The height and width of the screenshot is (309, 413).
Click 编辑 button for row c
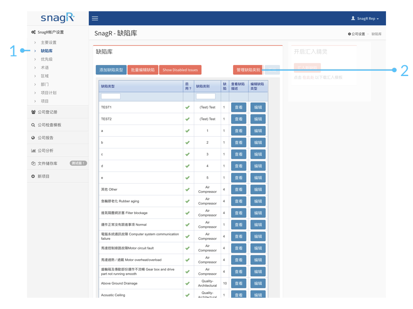(258, 154)
